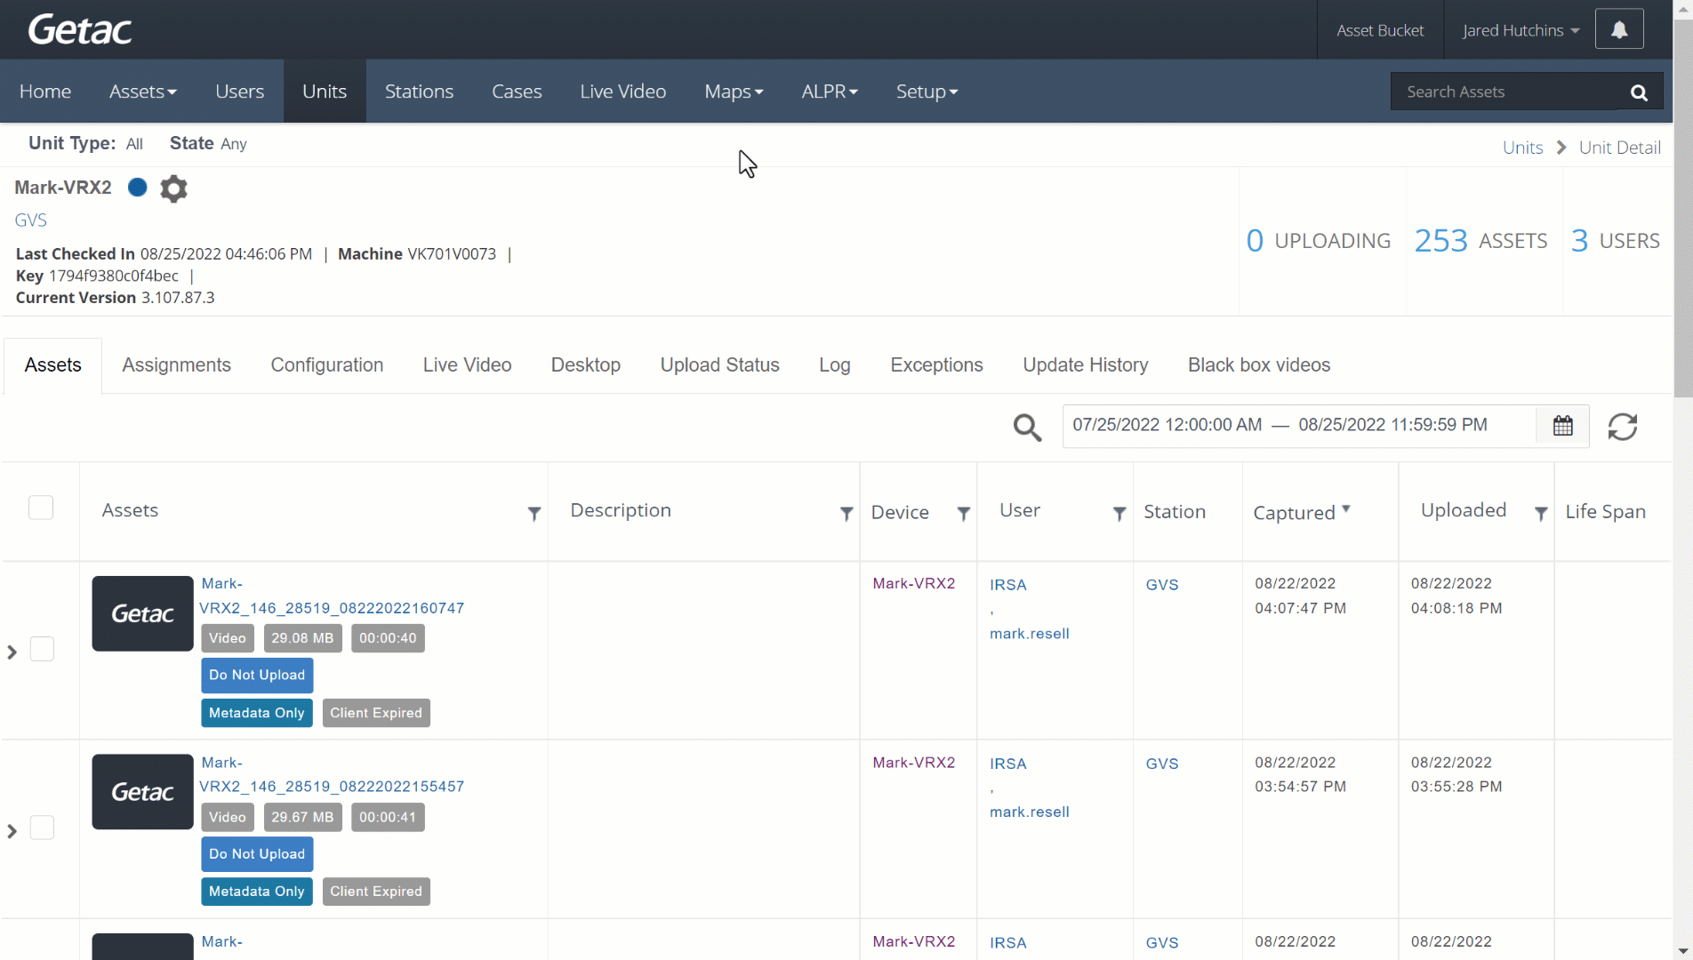
Task: Refresh the assets list
Action: 1623,427
